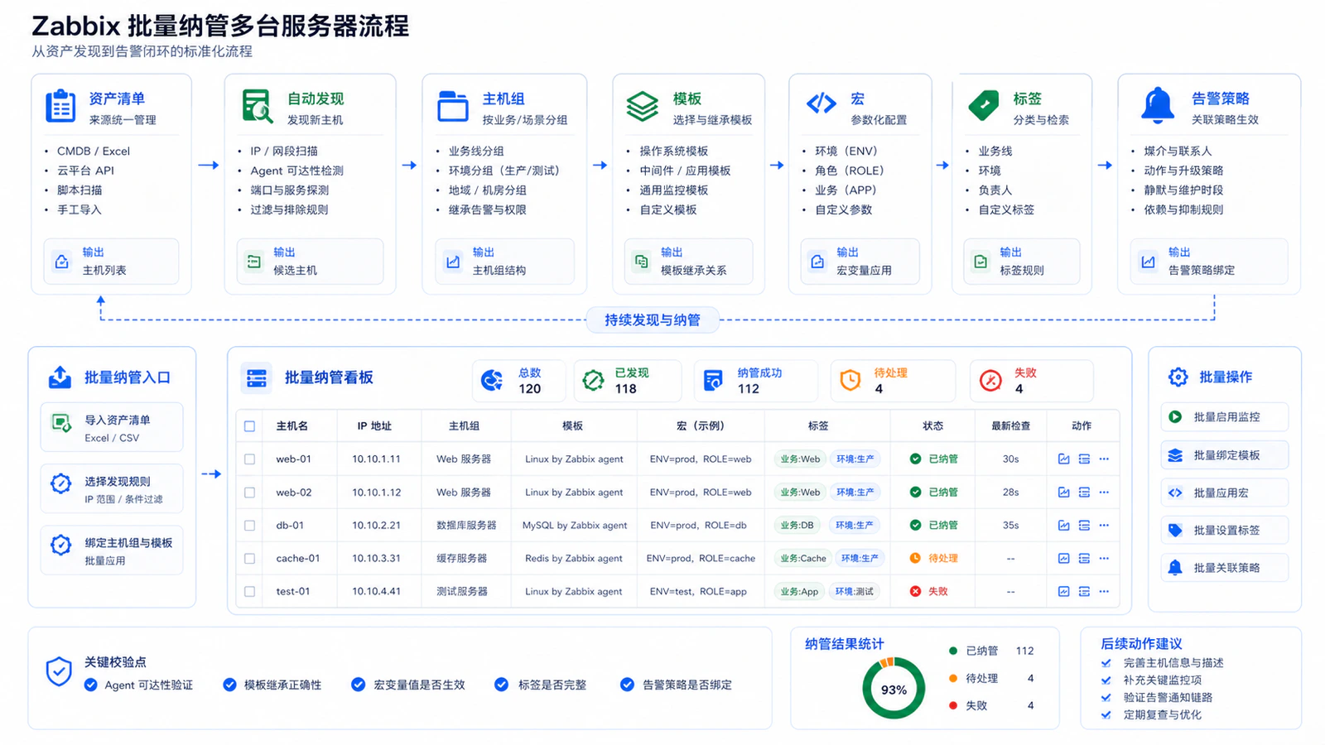Toggle the select-all header checkbox

[x=249, y=426]
